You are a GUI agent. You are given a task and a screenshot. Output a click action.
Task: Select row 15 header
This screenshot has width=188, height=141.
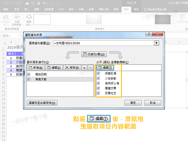click(3, 103)
